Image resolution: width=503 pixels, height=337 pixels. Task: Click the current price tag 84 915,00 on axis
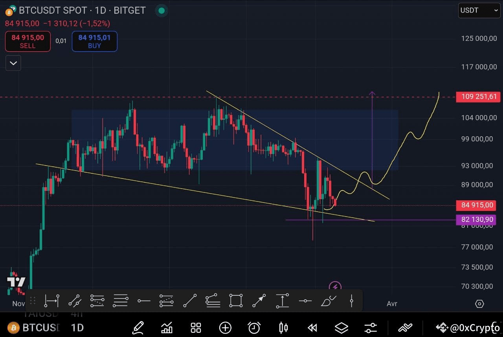click(476, 205)
